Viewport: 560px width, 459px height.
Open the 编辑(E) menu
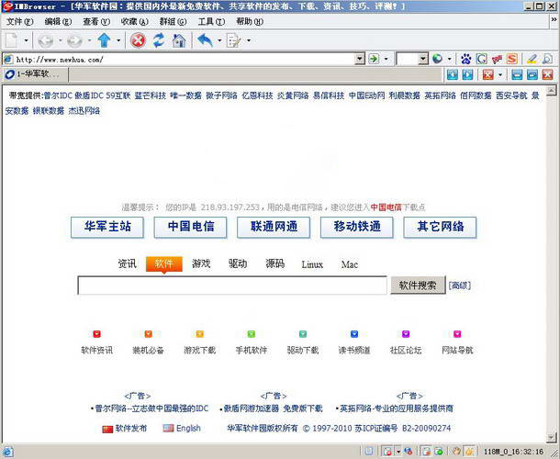pos(58,22)
